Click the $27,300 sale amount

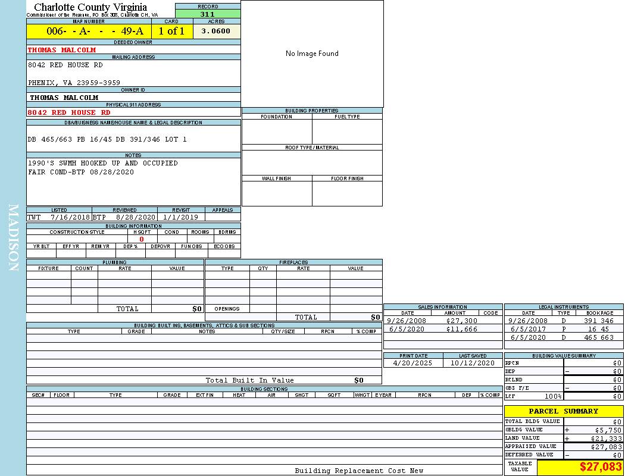462,321
